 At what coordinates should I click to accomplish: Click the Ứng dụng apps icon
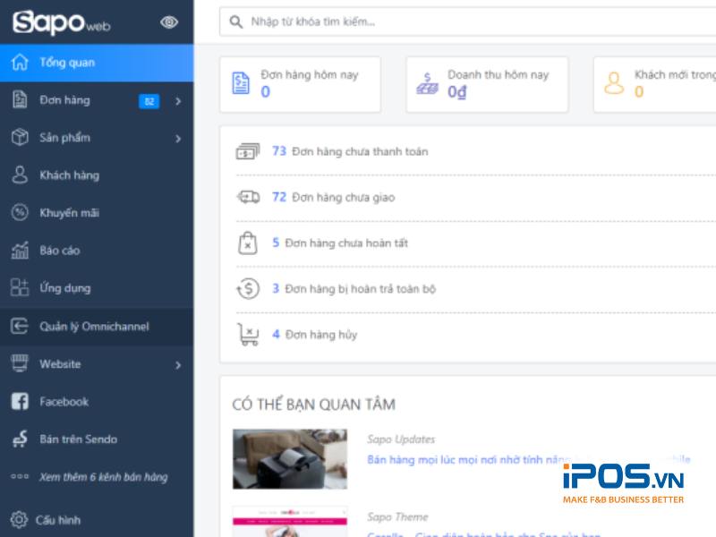20,288
